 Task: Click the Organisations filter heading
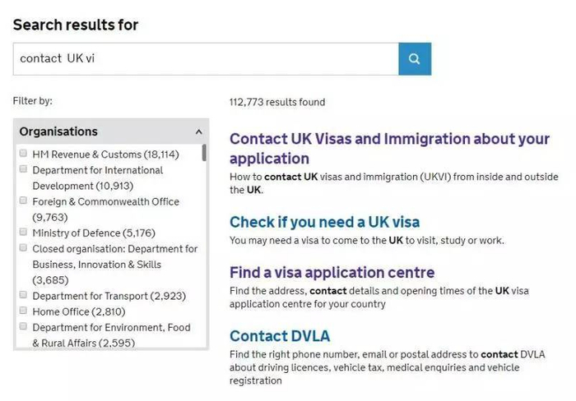tap(58, 131)
